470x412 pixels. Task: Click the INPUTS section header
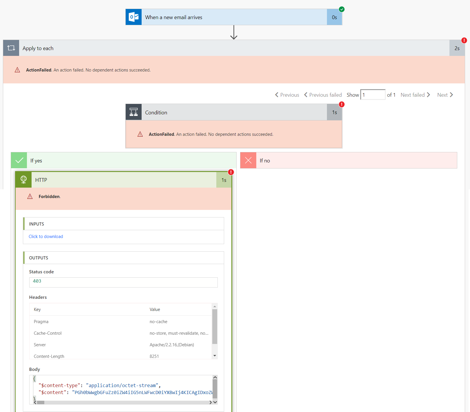[124, 224]
